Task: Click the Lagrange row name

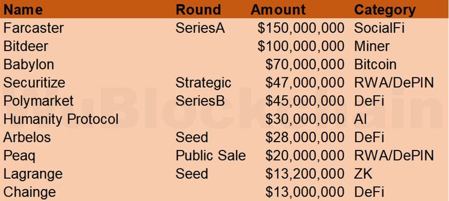Action: pyautogui.click(x=33, y=174)
